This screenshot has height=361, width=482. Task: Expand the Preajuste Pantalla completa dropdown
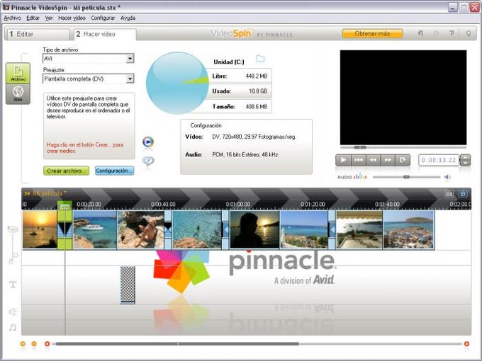click(x=130, y=79)
